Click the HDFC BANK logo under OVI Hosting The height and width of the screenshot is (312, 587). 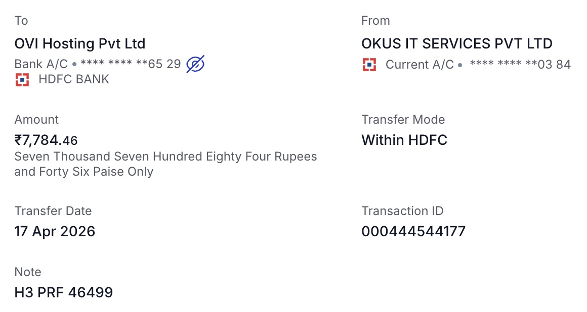(22, 79)
